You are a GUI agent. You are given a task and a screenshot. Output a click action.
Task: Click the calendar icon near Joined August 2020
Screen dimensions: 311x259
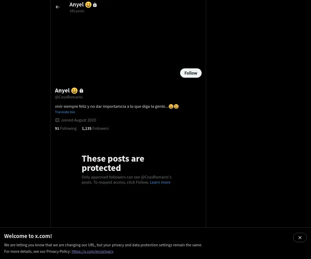coord(57,120)
